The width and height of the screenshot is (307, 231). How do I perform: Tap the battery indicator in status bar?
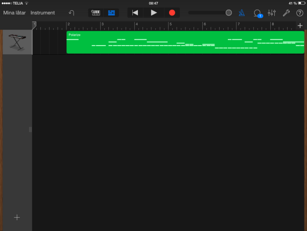click(301, 3)
